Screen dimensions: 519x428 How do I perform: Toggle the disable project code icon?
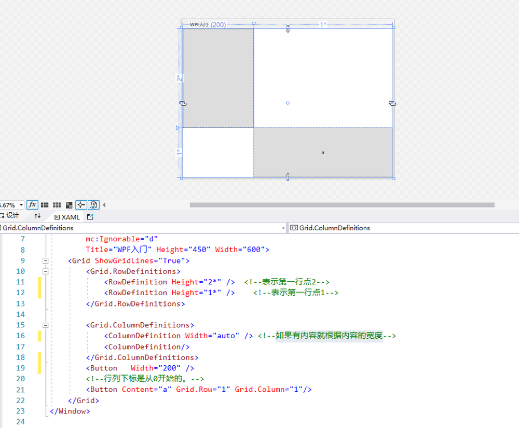click(93, 205)
